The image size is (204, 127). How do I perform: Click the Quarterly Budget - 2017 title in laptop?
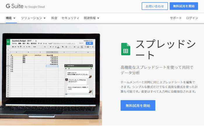pos(22,41)
